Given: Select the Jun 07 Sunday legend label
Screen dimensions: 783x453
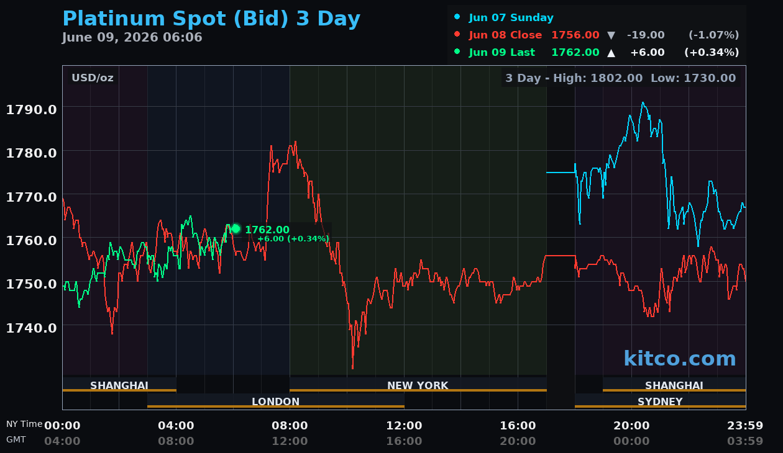Looking at the screenshot, I should tap(511, 18).
